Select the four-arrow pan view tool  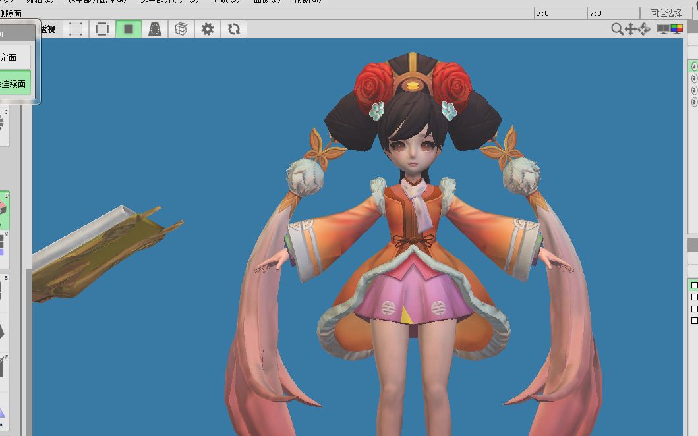630,30
